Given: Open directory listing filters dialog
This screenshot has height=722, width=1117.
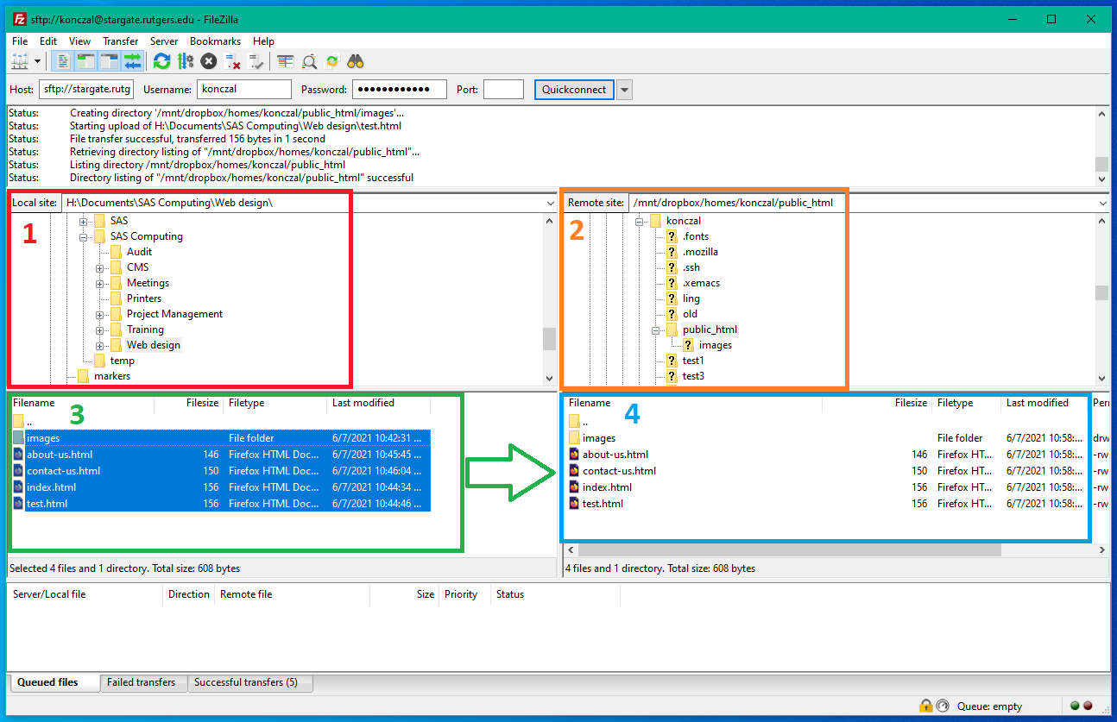Looking at the screenshot, I should 285,61.
